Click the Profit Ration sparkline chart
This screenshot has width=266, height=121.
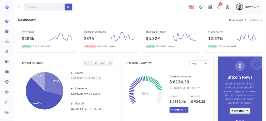click(x=246, y=36)
